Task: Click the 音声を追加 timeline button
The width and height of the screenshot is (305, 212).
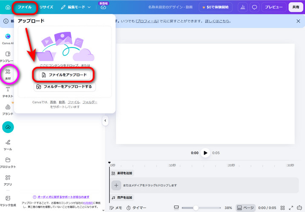Action: tap(122, 198)
